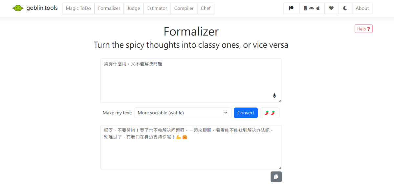Click the microphone voice input icon
Viewport: 394px width, 188px height.
click(x=274, y=96)
